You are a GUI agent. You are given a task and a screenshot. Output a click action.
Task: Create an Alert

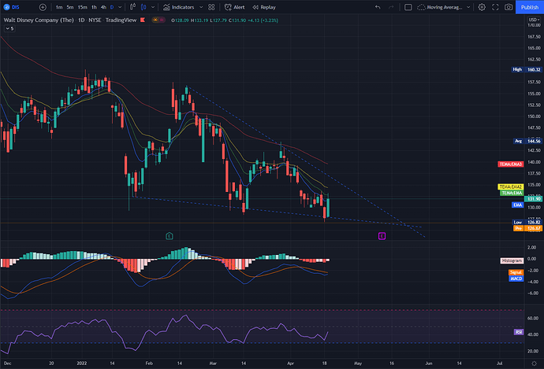pyautogui.click(x=234, y=7)
